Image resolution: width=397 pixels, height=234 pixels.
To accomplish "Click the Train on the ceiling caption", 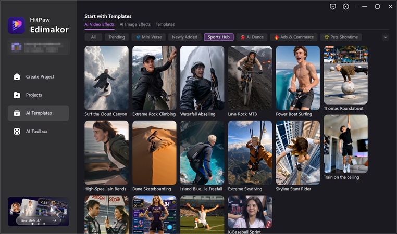I will tap(341, 177).
